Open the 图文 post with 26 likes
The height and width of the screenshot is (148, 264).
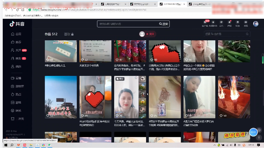130,97
